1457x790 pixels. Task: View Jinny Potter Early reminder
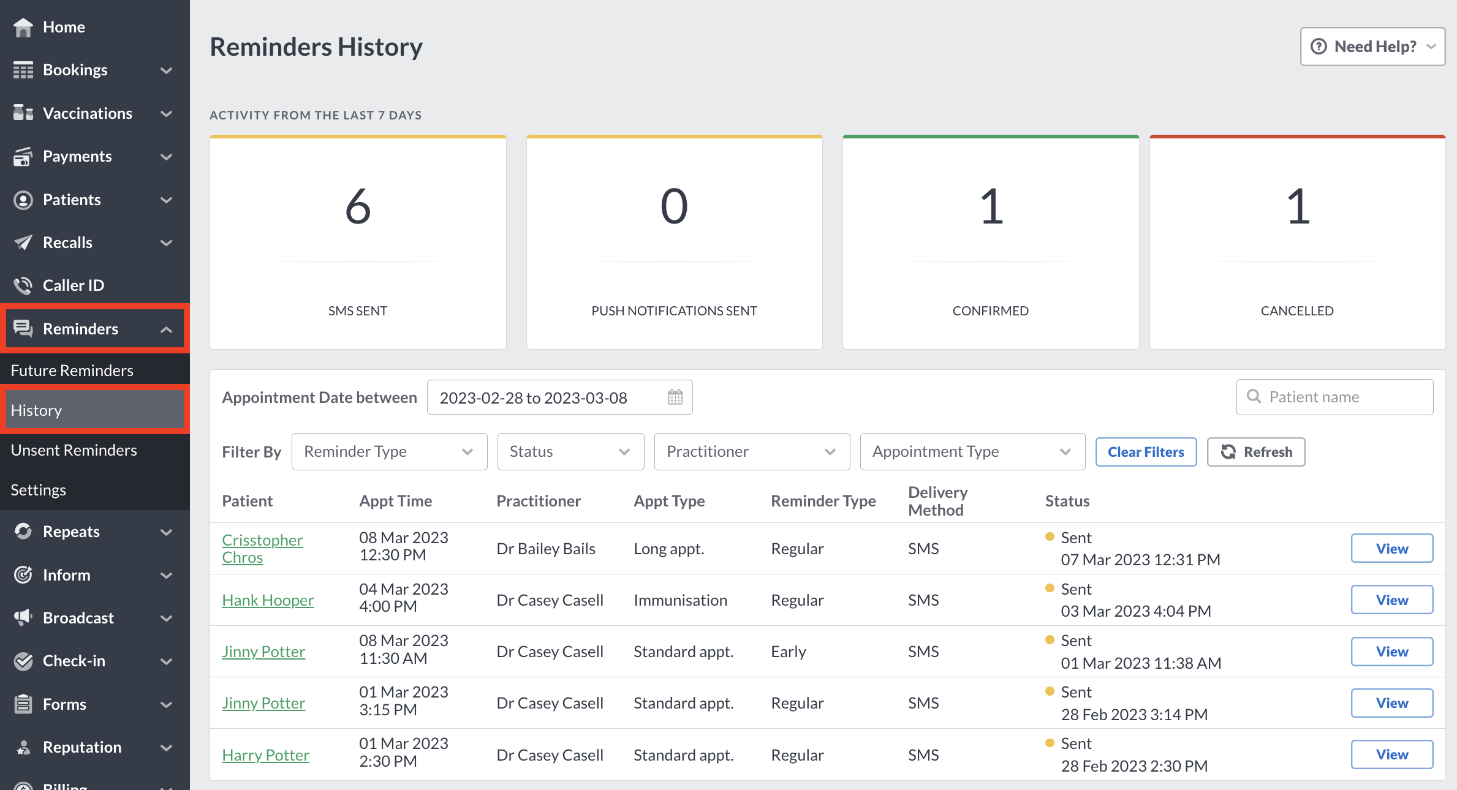pyautogui.click(x=1392, y=652)
